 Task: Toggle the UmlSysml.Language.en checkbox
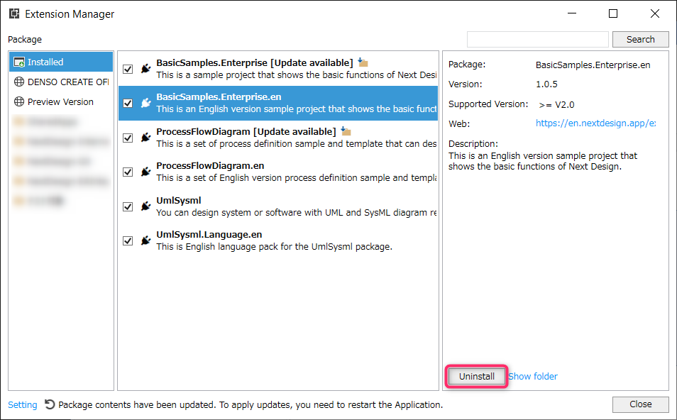(128, 241)
